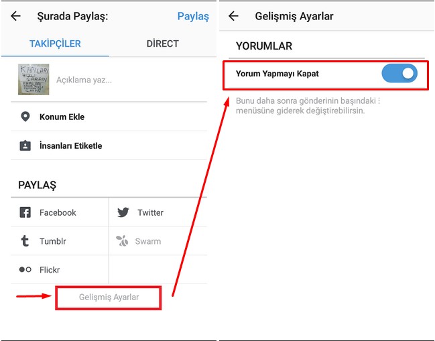This screenshot has width=435, height=341.
Task: Tap the Twitter bird icon
Action: (123, 212)
